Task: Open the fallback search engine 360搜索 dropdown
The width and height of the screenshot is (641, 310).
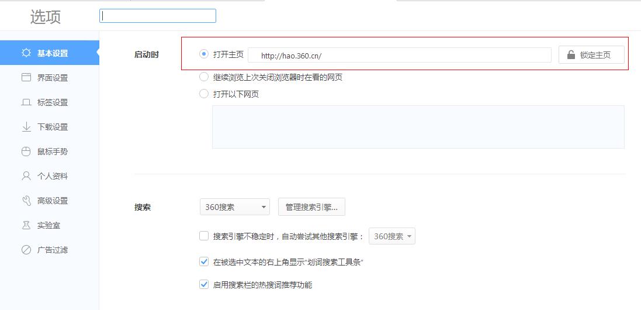Action: click(x=392, y=236)
